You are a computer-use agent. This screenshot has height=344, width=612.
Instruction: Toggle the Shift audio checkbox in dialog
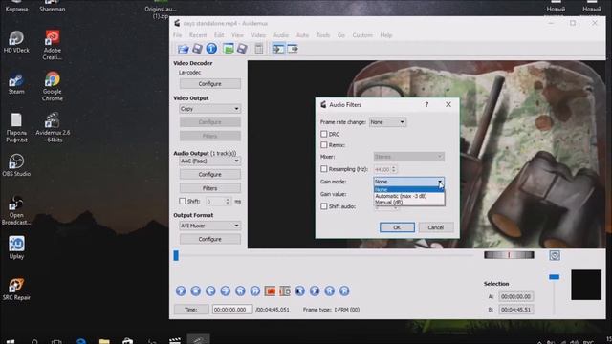[x=323, y=206]
